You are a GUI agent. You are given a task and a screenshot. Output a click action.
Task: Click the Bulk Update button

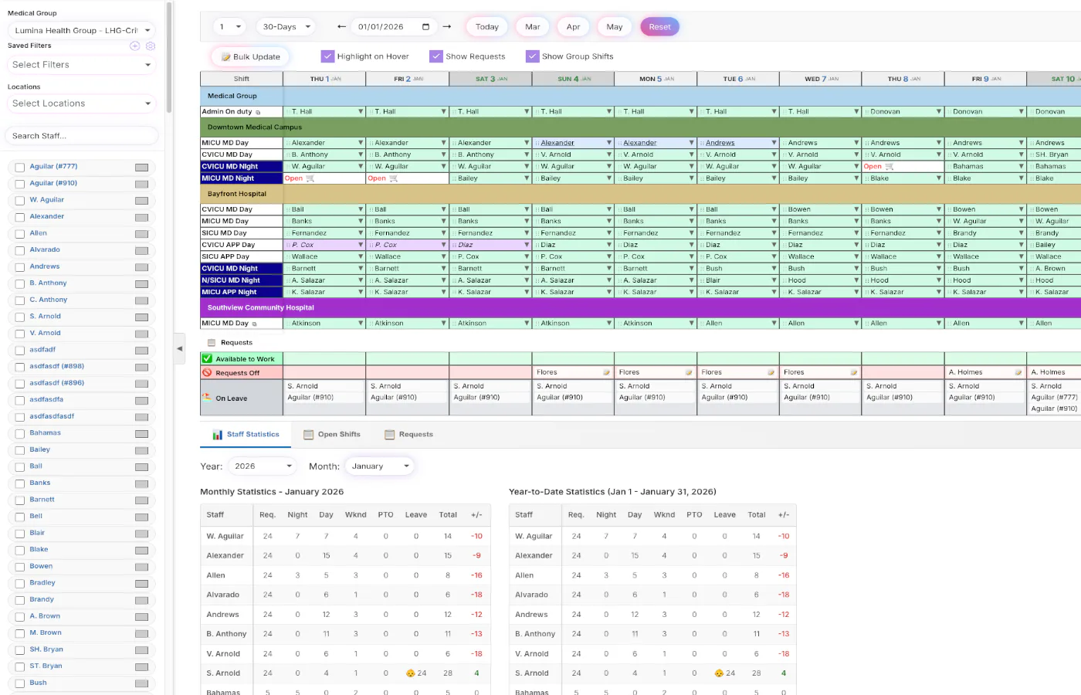[250, 56]
